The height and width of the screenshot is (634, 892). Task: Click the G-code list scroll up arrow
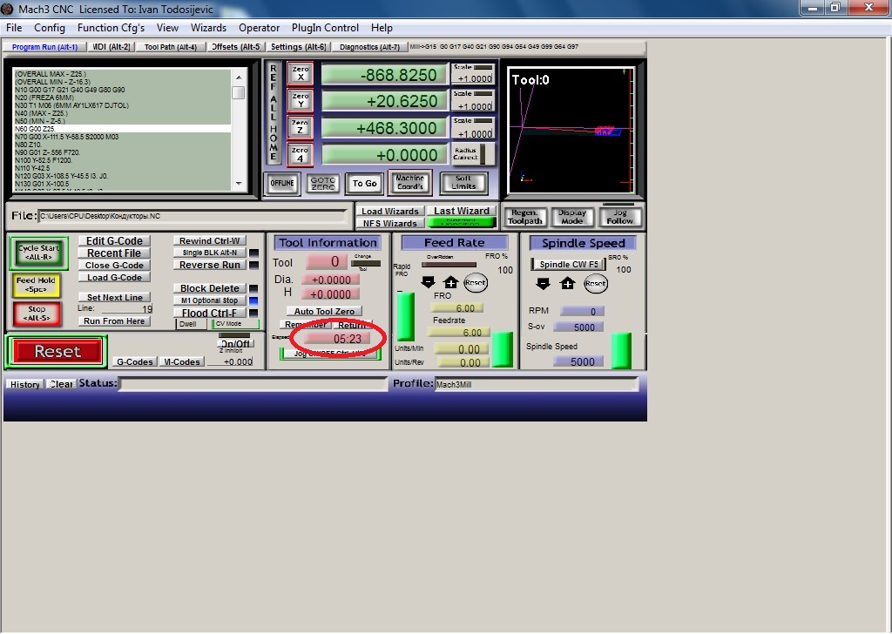[x=239, y=78]
